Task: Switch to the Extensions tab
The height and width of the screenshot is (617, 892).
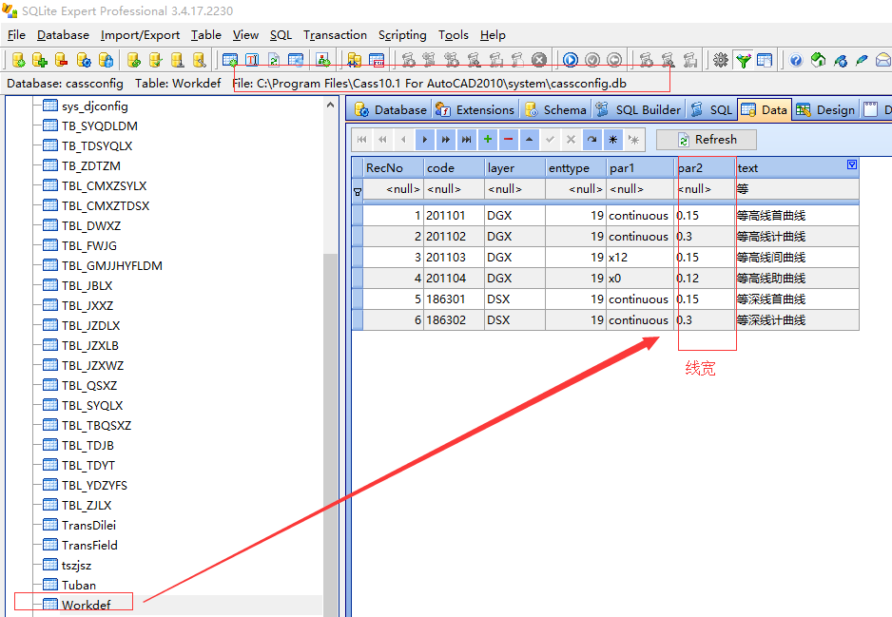Action: pos(475,109)
